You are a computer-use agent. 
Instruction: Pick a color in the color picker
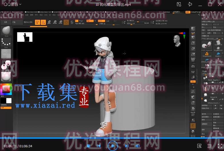6,89
